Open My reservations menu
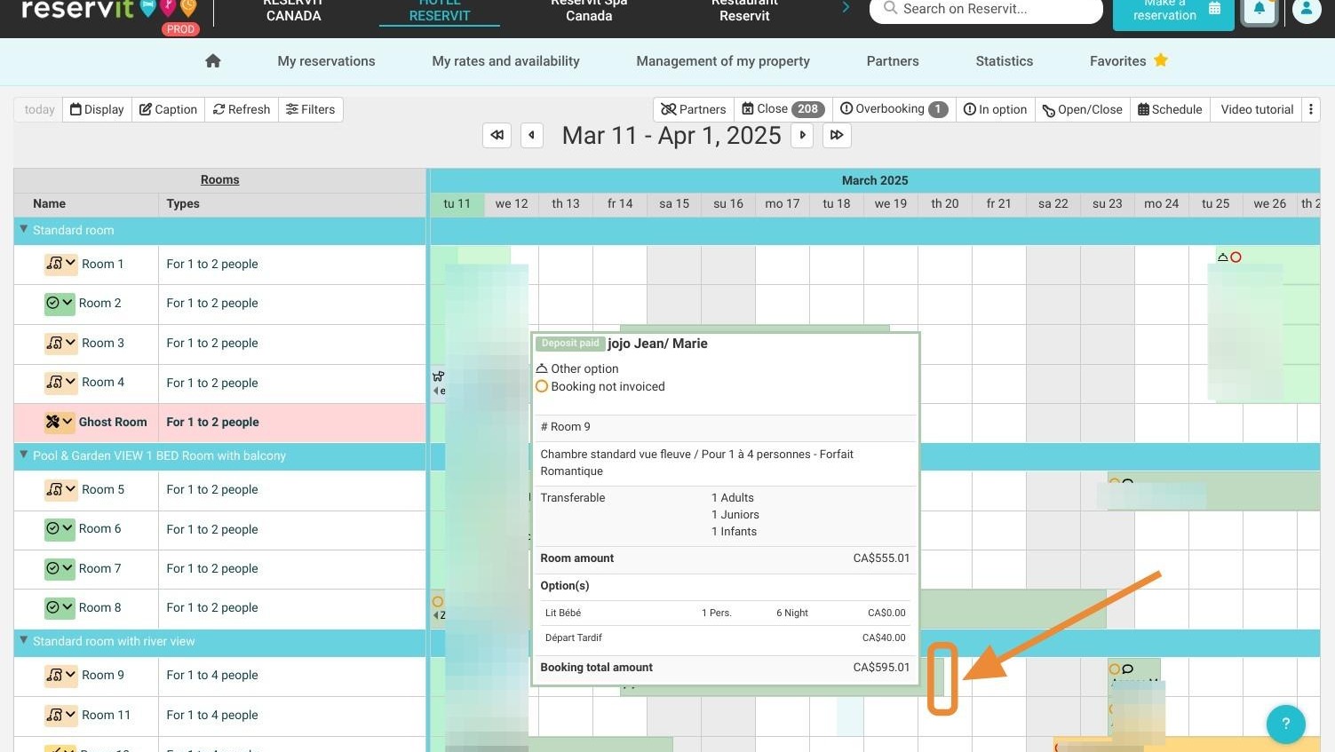This screenshot has height=752, width=1335. 326,61
